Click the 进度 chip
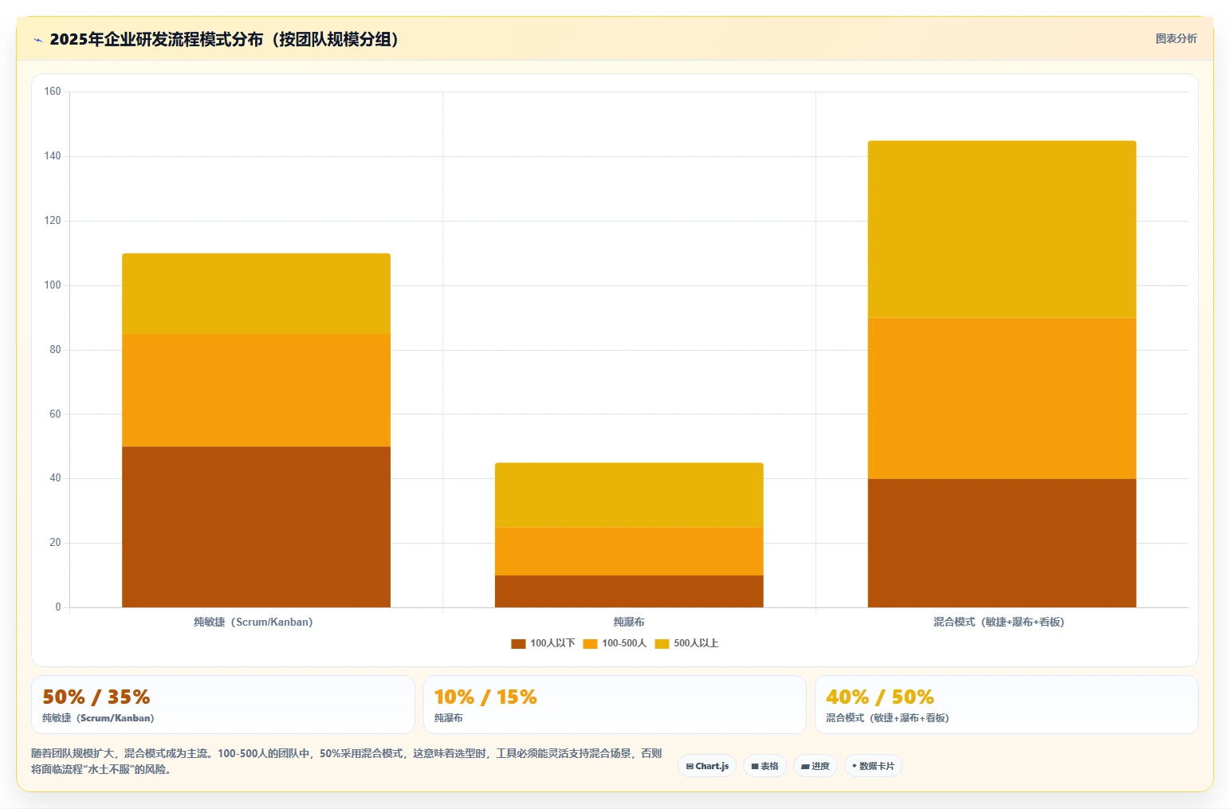This screenshot has width=1230, height=809. [815, 766]
